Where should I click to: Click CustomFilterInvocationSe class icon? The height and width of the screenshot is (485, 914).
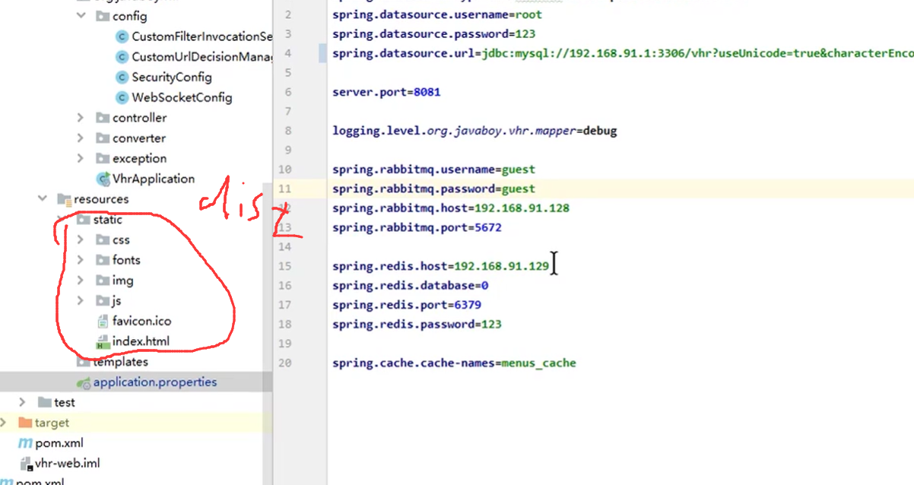(122, 36)
